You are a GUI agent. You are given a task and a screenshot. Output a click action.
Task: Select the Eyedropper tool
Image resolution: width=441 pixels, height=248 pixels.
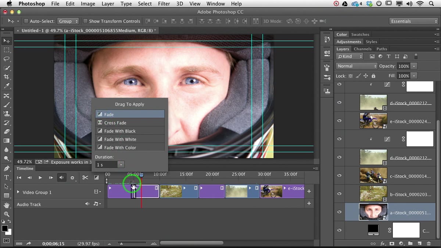(x=7, y=86)
